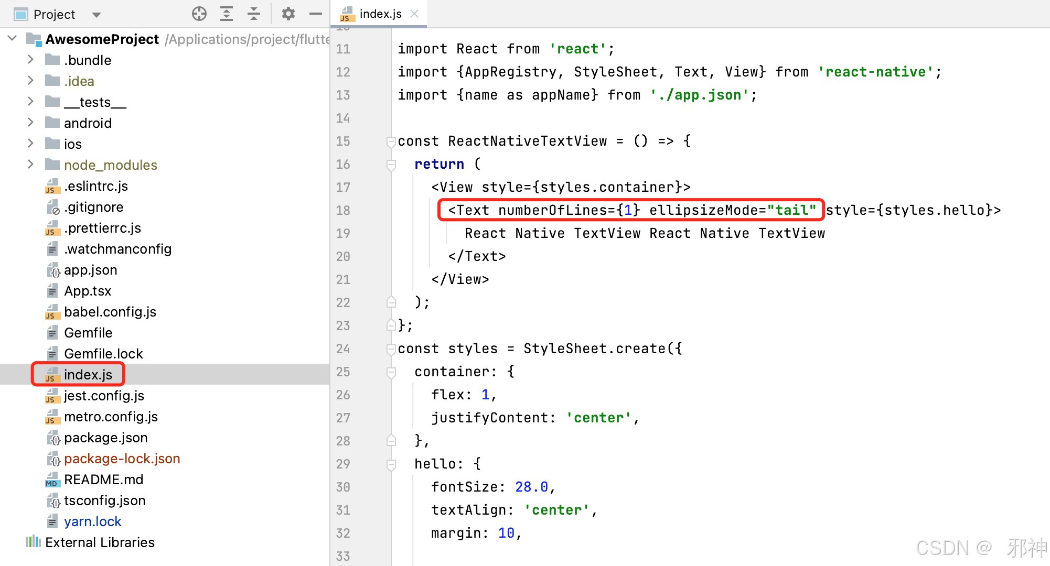Select the .bundle folder icon
The height and width of the screenshot is (566, 1050).
pos(52,60)
